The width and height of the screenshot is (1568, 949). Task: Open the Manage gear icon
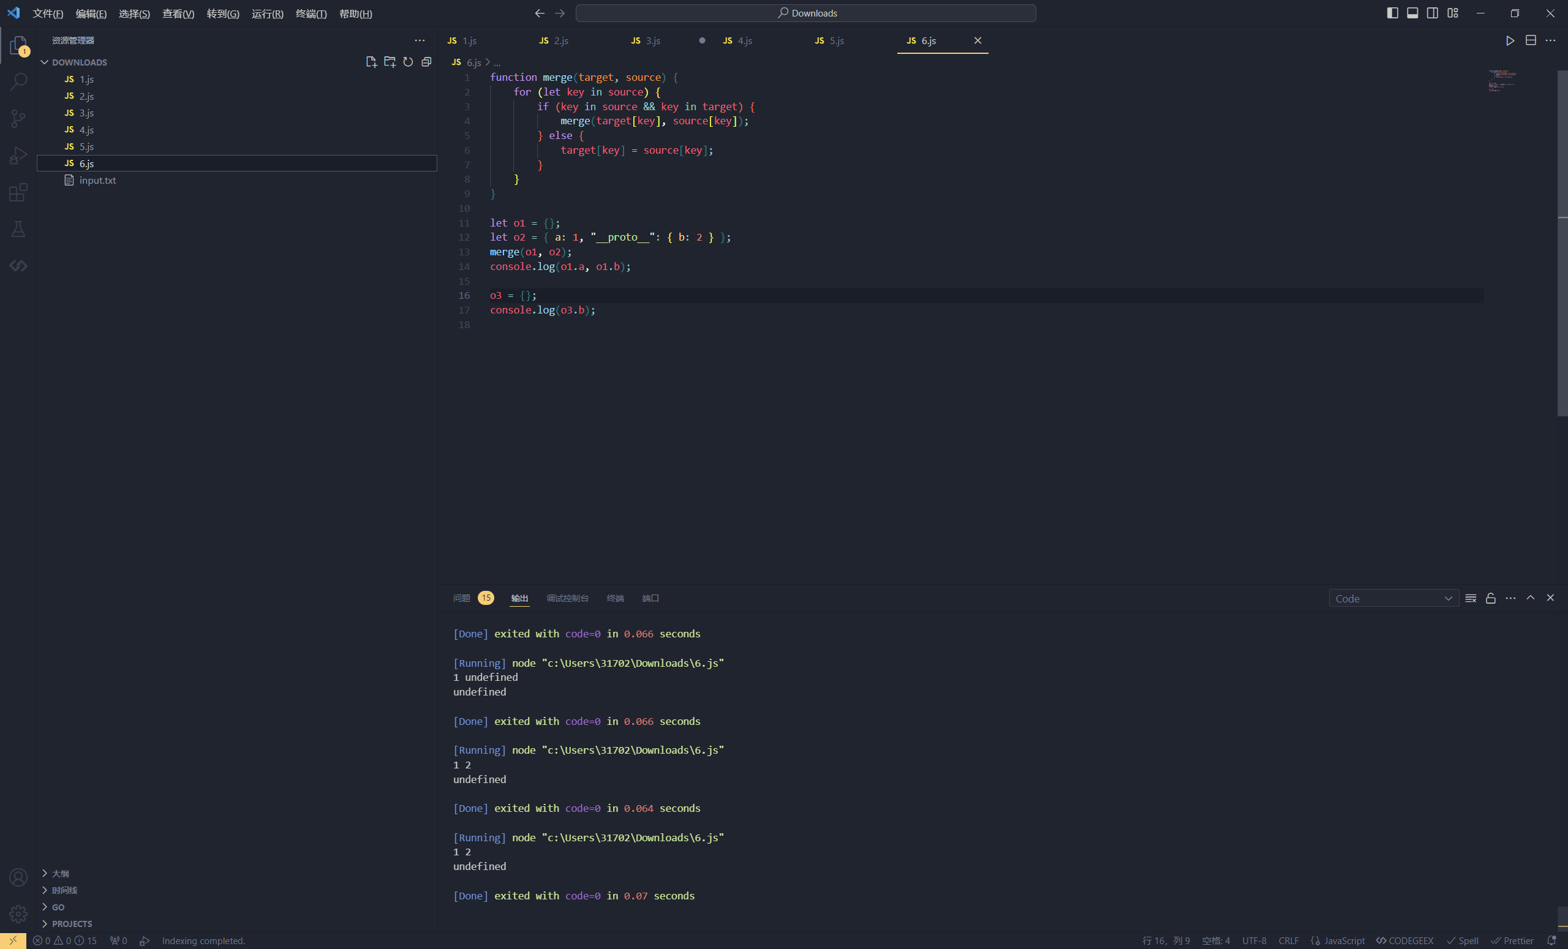(18, 914)
